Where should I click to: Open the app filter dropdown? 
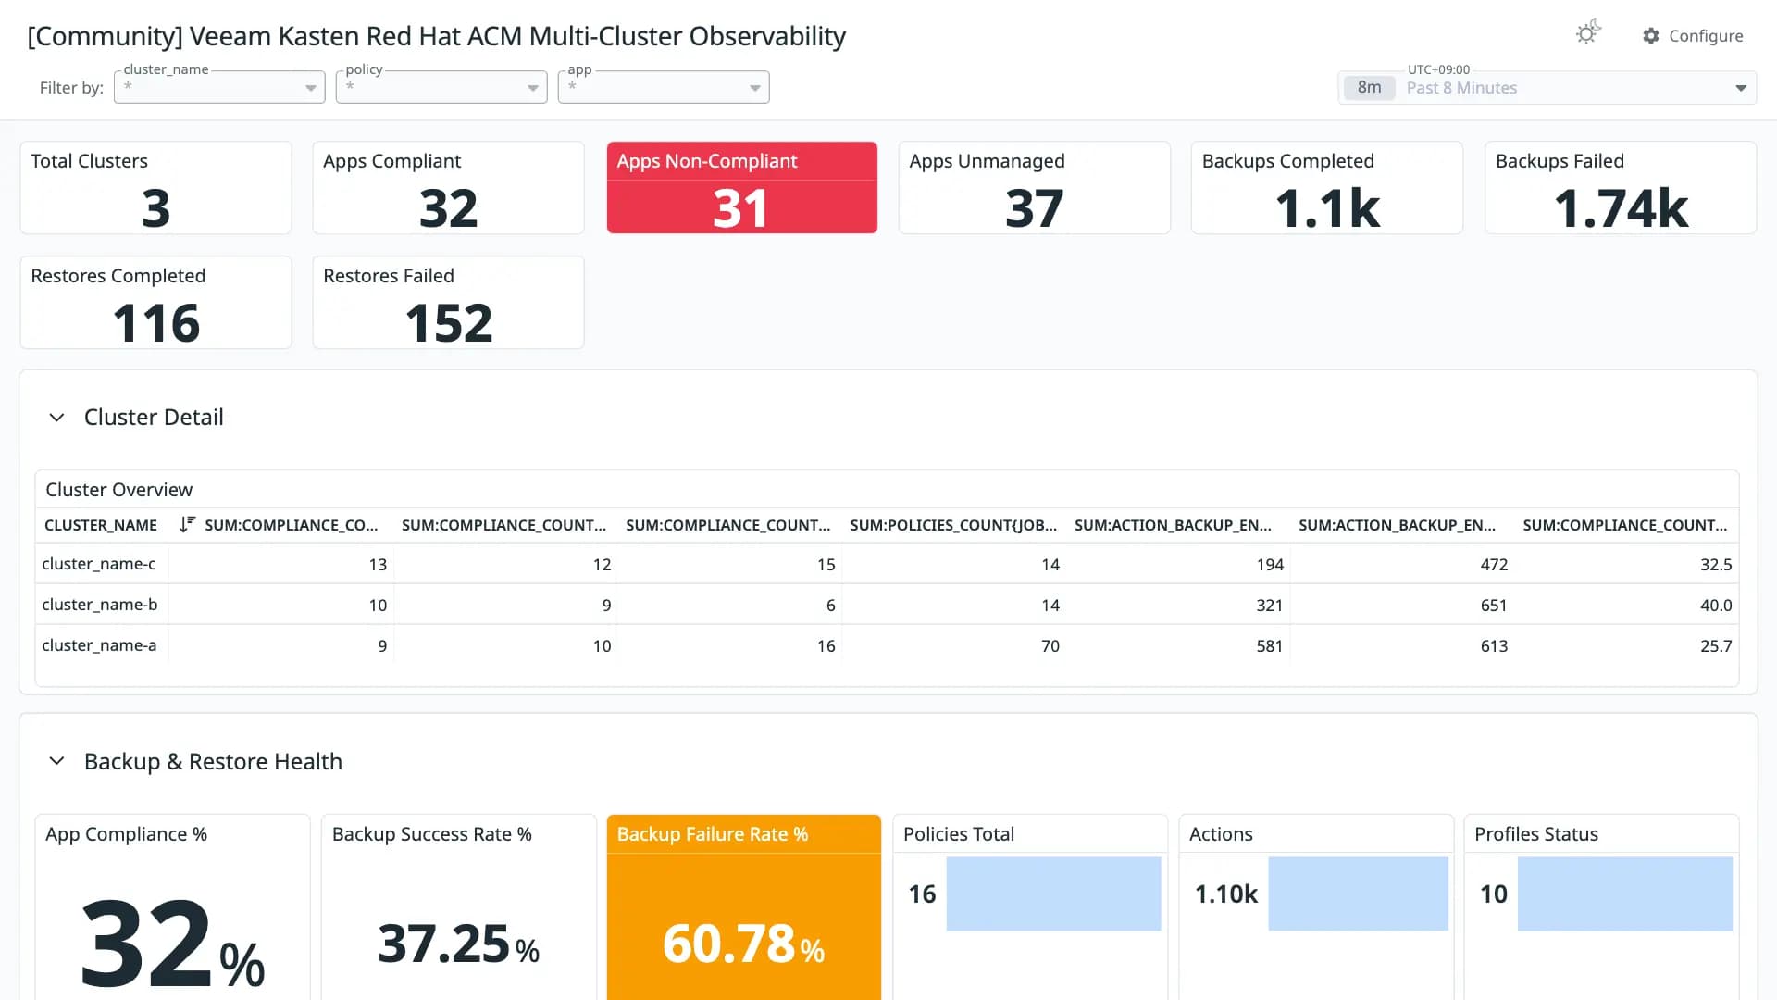click(x=664, y=87)
